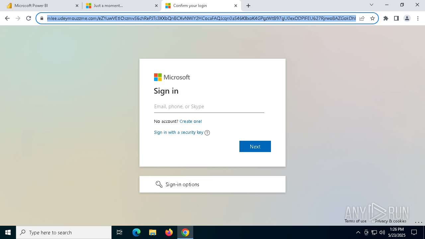Screen dimensions: 425x239
Task: Choose Sign in with a security key
Action: (x=179, y=132)
